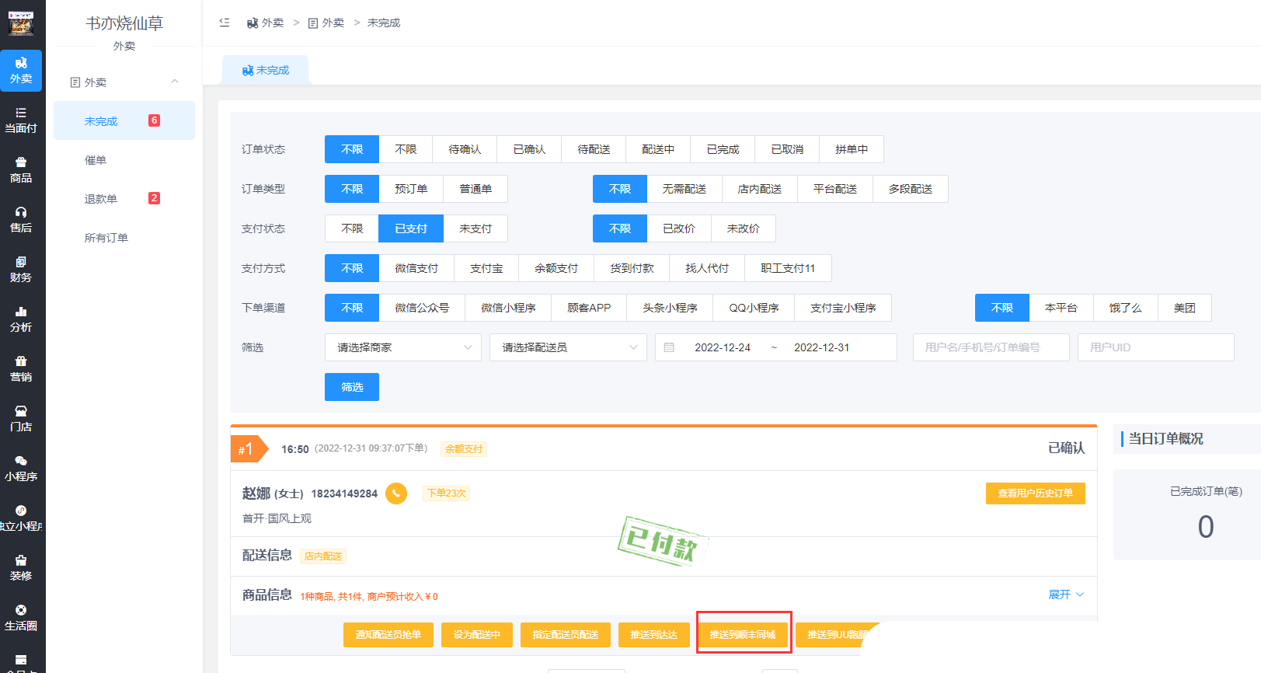Viewport: 1261px width, 673px height.
Task: Open the 商品 sidebar icon
Action: pos(21,170)
